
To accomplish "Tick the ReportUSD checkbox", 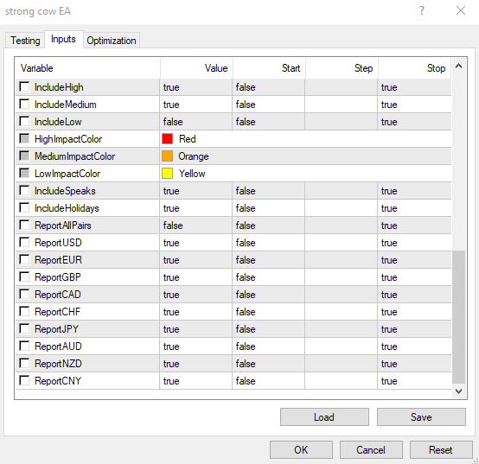I will 24,243.
